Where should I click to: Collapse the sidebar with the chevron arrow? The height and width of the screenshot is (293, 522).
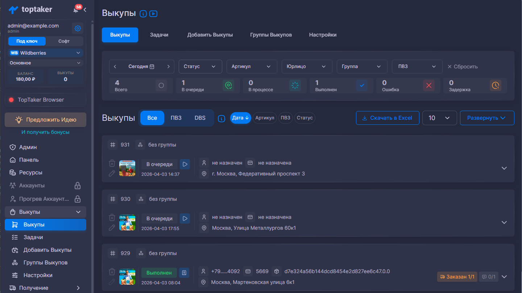point(85,10)
